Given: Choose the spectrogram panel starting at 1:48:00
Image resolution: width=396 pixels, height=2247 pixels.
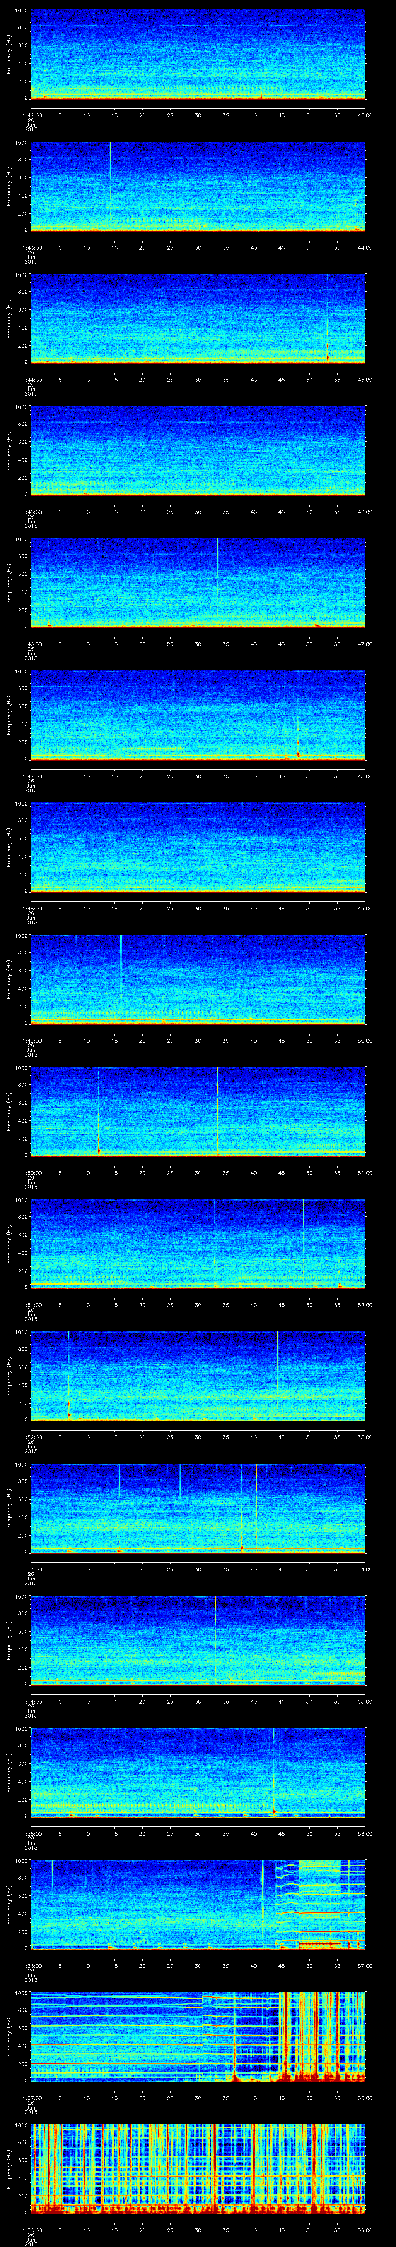Looking at the screenshot, I should (x=198, y=848).
